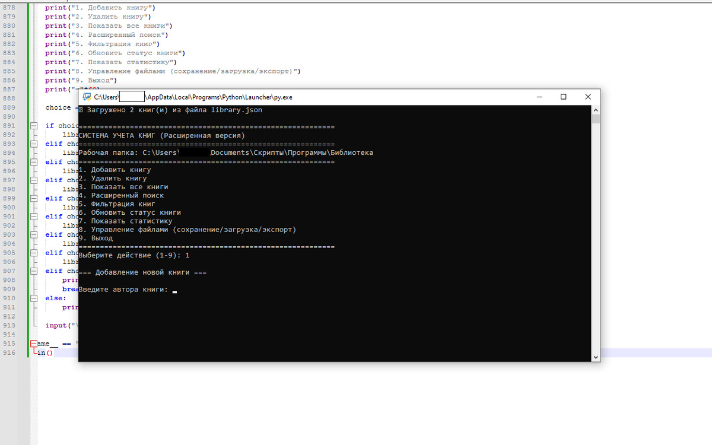Click console menu line '2. Удалить книгу'

coord(113,179)
